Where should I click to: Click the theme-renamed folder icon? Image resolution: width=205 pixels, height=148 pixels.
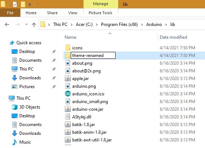pos(68,55)
